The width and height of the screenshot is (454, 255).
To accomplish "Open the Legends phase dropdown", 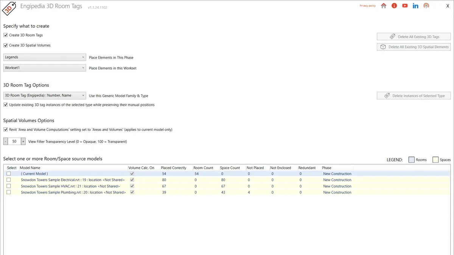I will [45, 57].
